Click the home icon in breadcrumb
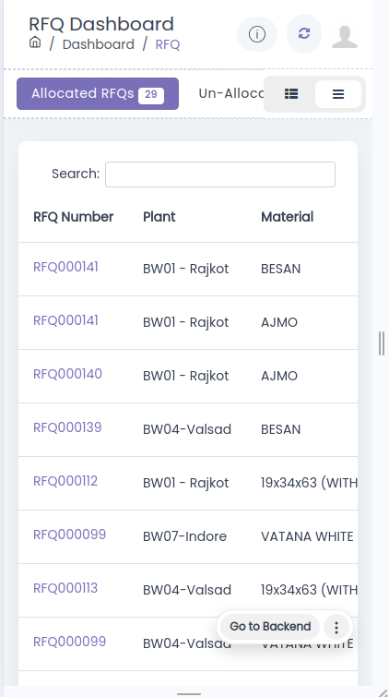Screen dimensions: 389x697 tap(35, 42)
